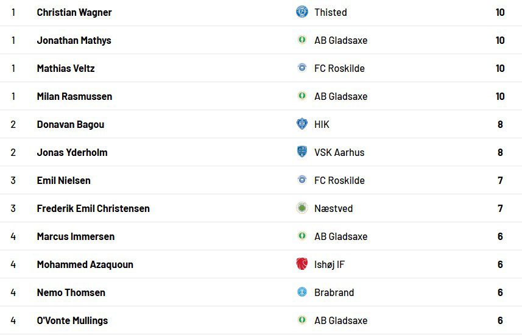
Task: Click the Thisted club crest icon
Action: coord(302,12)
